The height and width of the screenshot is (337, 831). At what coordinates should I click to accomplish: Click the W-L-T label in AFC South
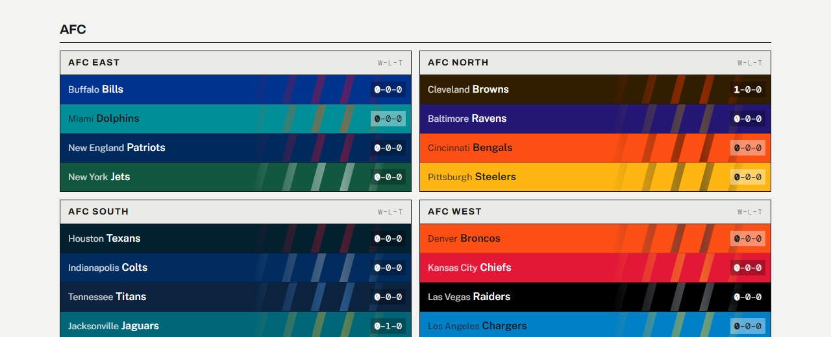pyautogui.click(x=390, y=213)
